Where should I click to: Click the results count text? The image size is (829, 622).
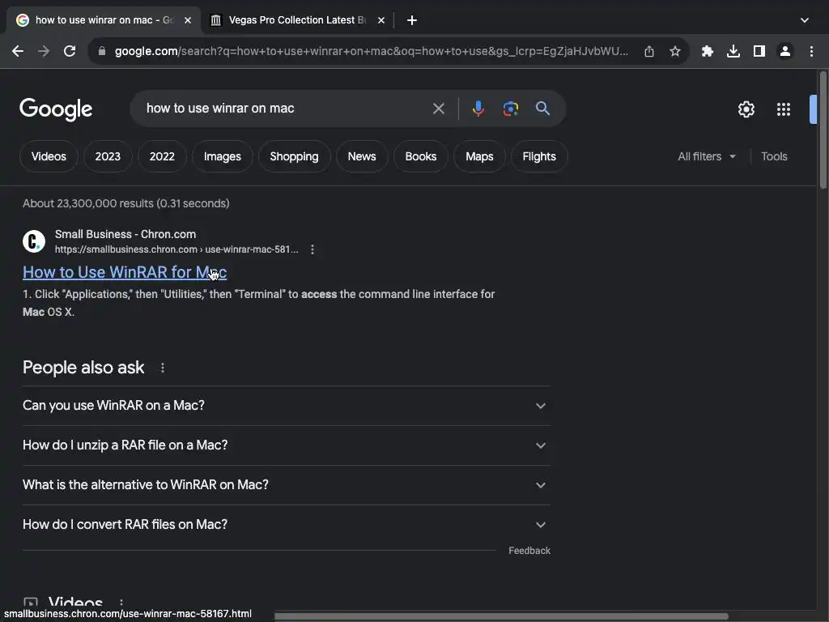tap(125, 203)
